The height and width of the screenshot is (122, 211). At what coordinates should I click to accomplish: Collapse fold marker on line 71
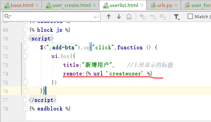[x=25, y=47]
